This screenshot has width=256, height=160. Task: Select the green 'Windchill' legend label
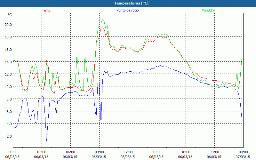pyautogui.click(x=209, y=10)
